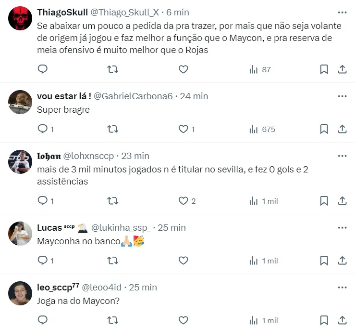The width and height of the screenshot is (355, 328).
Task: Reply to the "Mayconha no banco" tweet
Action: tap(43, 261)
